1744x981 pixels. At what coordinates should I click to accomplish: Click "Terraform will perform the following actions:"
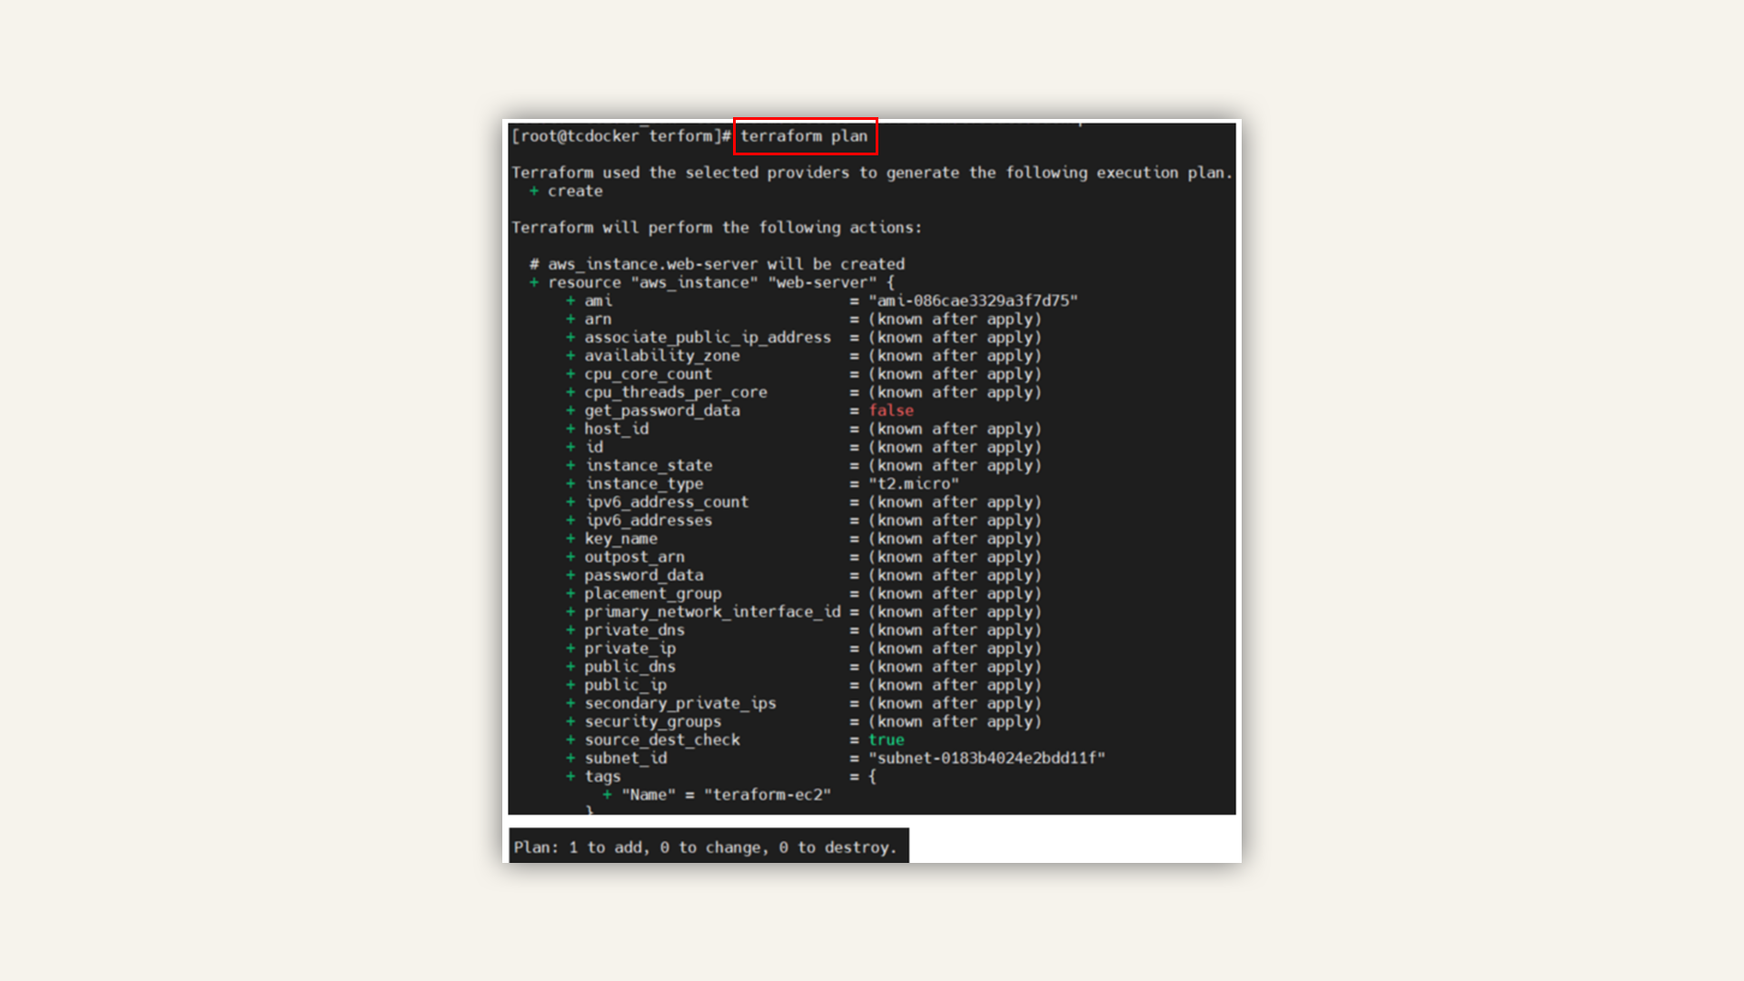coord(717,228)
